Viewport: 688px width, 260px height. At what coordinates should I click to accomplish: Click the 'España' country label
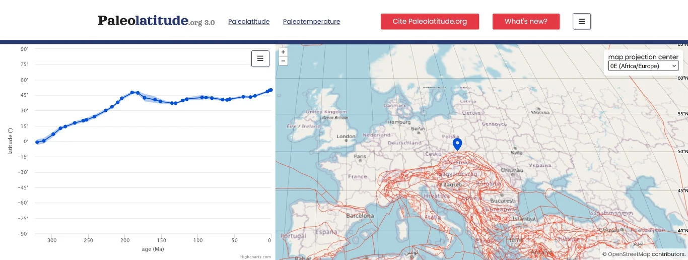point(326,232)
